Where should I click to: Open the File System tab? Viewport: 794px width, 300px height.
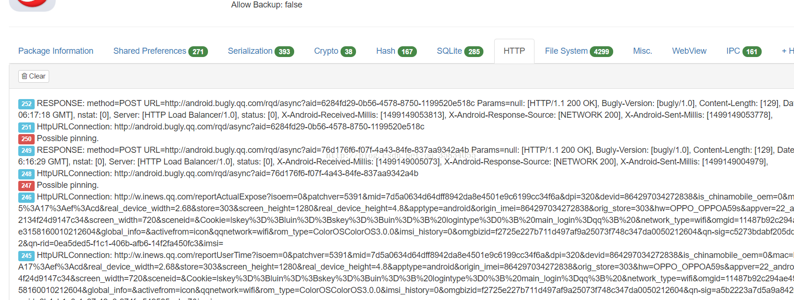click(579, 51)
